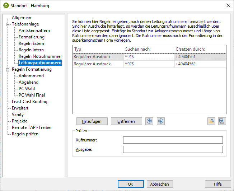
Task: Open Least Cost Routing settings
Action: (x=29, y=102)
